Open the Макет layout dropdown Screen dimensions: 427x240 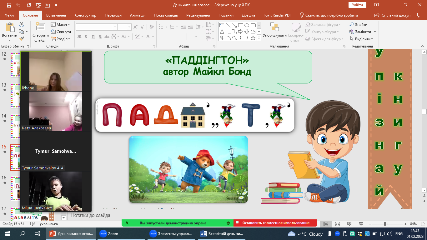(61, 25)
